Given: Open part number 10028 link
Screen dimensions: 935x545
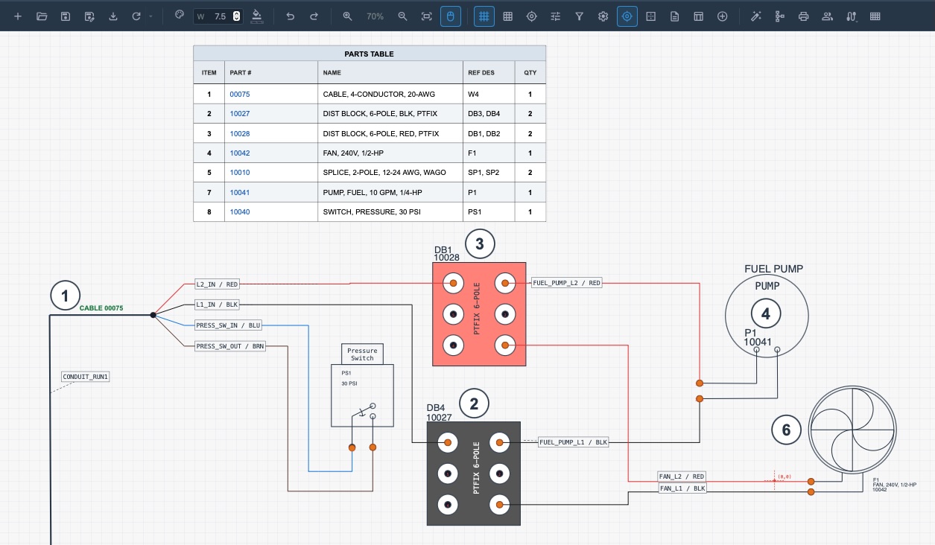Looking at the screenshot, I should tap(240, 133).
